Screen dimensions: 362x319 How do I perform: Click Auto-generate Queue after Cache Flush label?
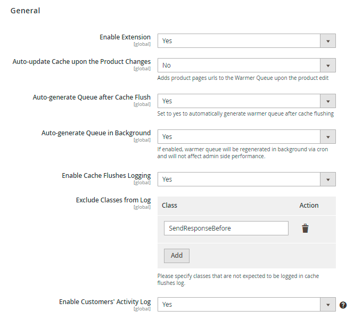92,97
